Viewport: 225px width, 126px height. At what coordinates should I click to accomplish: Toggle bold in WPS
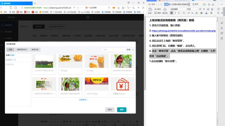coord(171,13)
